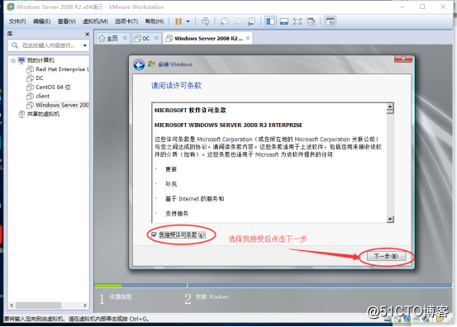
Task: Click the Unity mode icon
Action: click(x=311, y=21)
